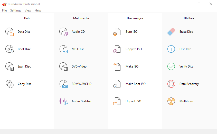Click the Disc images column heading
Viewport: 217px width, 134px height.
[135, 18]
